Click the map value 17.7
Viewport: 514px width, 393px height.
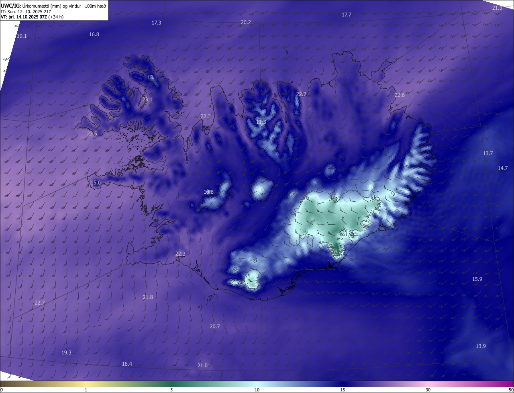tap(347, 14)
